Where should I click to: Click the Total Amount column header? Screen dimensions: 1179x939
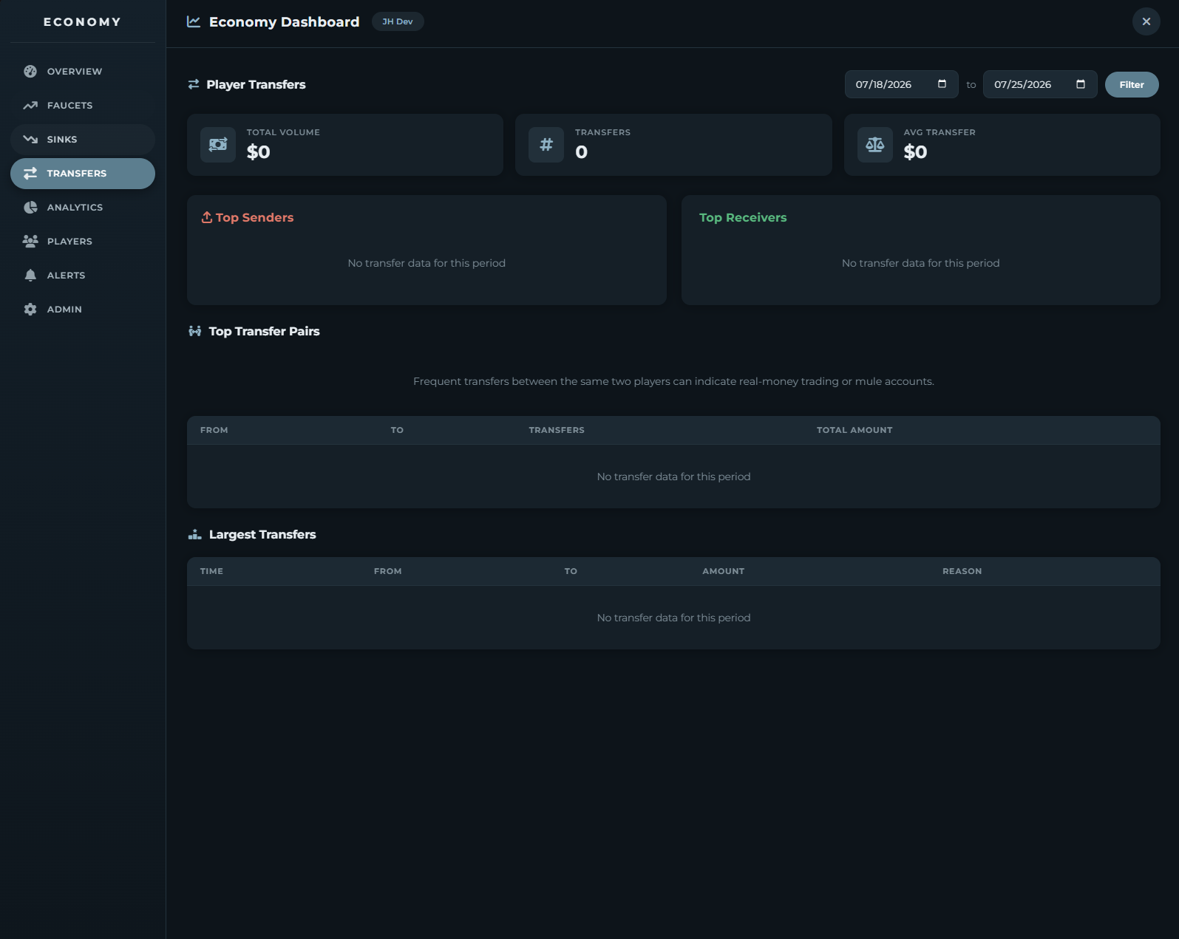pyautogui.click(x=854, y=430)
